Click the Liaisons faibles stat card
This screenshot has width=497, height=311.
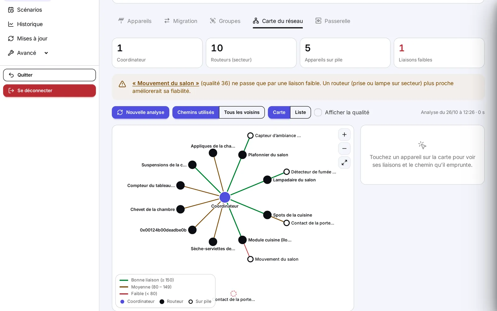[x=439, y=53]
